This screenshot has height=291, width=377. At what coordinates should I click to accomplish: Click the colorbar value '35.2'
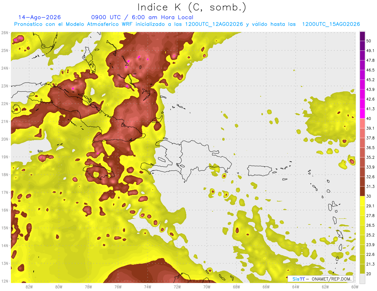point(370,157)
